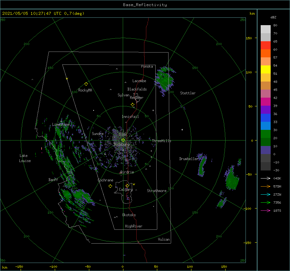This screenshot has width=290, height=271.
Task: Select the light gray 80 dBZ swatch
Action: pos(266,29)
